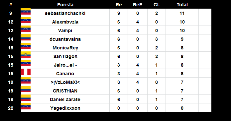
Task: Select the Total column header
Action: pyautogui.click(x=182, y=5)
